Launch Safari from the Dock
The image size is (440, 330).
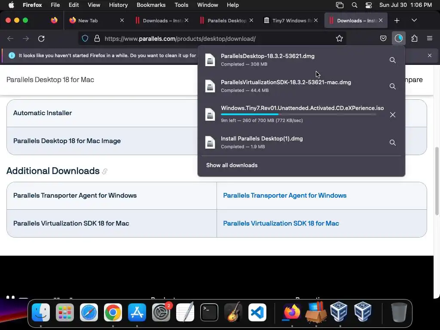click(89, 312)
